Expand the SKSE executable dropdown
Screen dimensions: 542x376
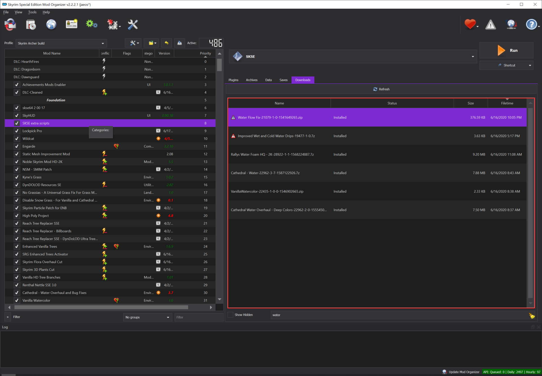(x=353, y=56)
